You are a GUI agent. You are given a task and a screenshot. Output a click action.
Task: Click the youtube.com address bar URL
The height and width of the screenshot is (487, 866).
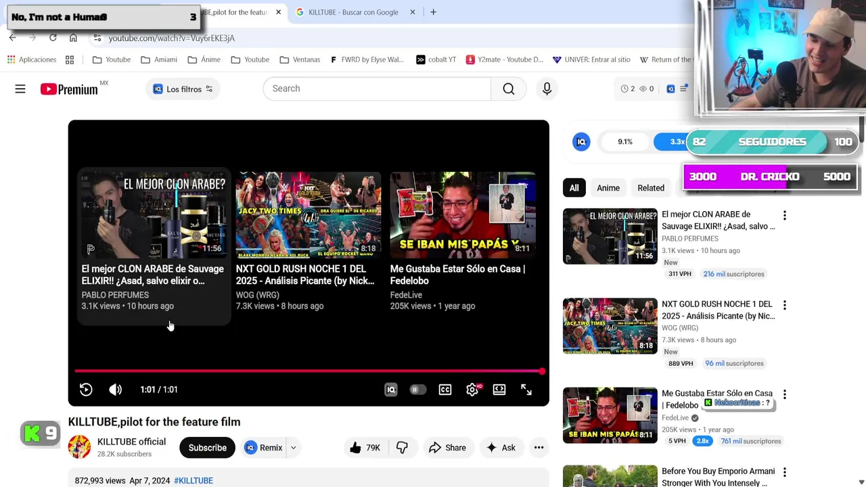(172, 38)
